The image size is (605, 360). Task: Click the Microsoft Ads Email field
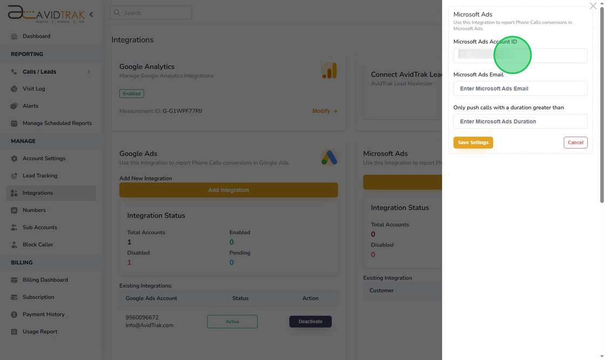point(520,88)
